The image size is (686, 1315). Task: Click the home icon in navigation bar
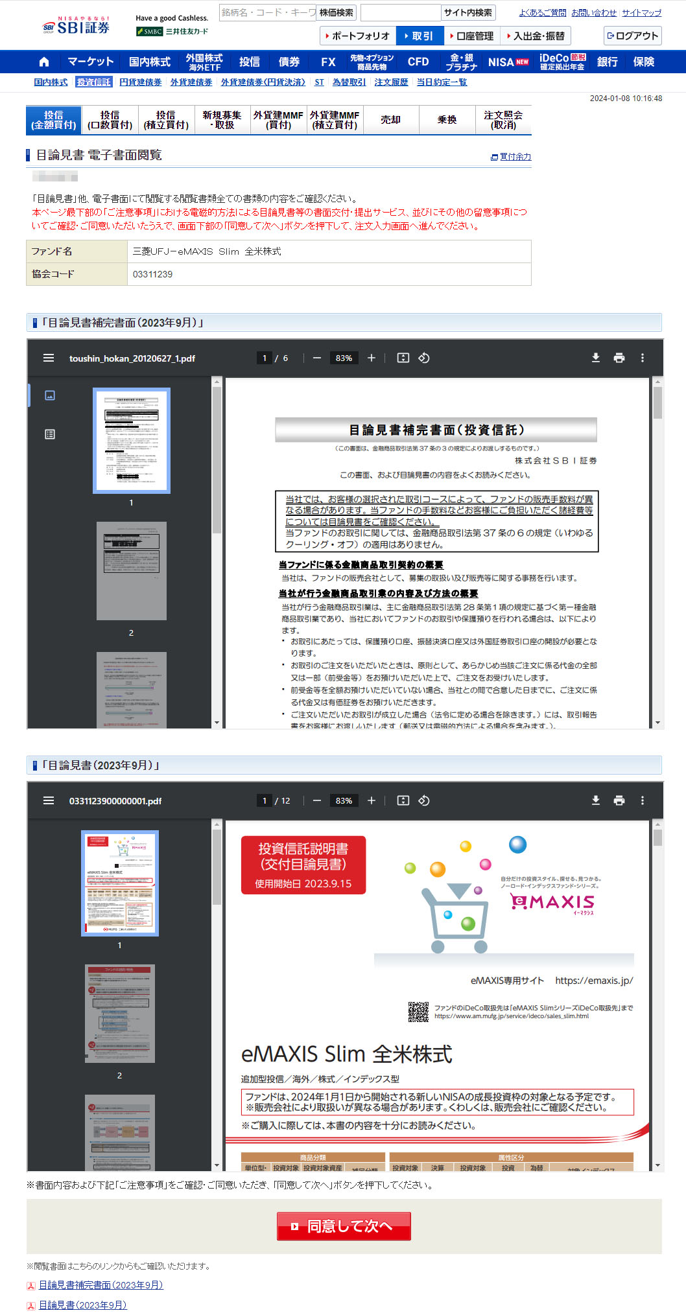point(44,62)
